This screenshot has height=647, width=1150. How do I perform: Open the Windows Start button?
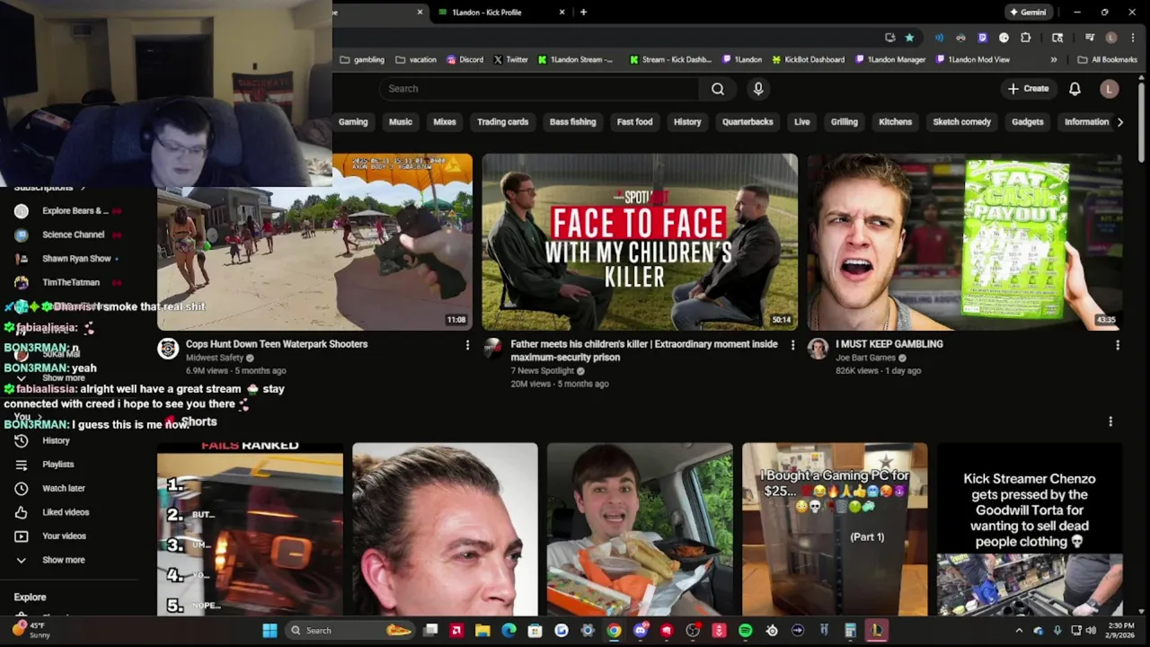270,631
